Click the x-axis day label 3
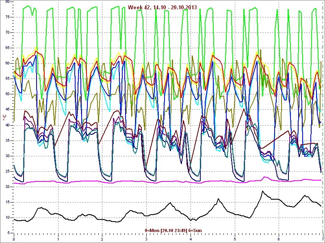325x243 pixels. point(146,239)
